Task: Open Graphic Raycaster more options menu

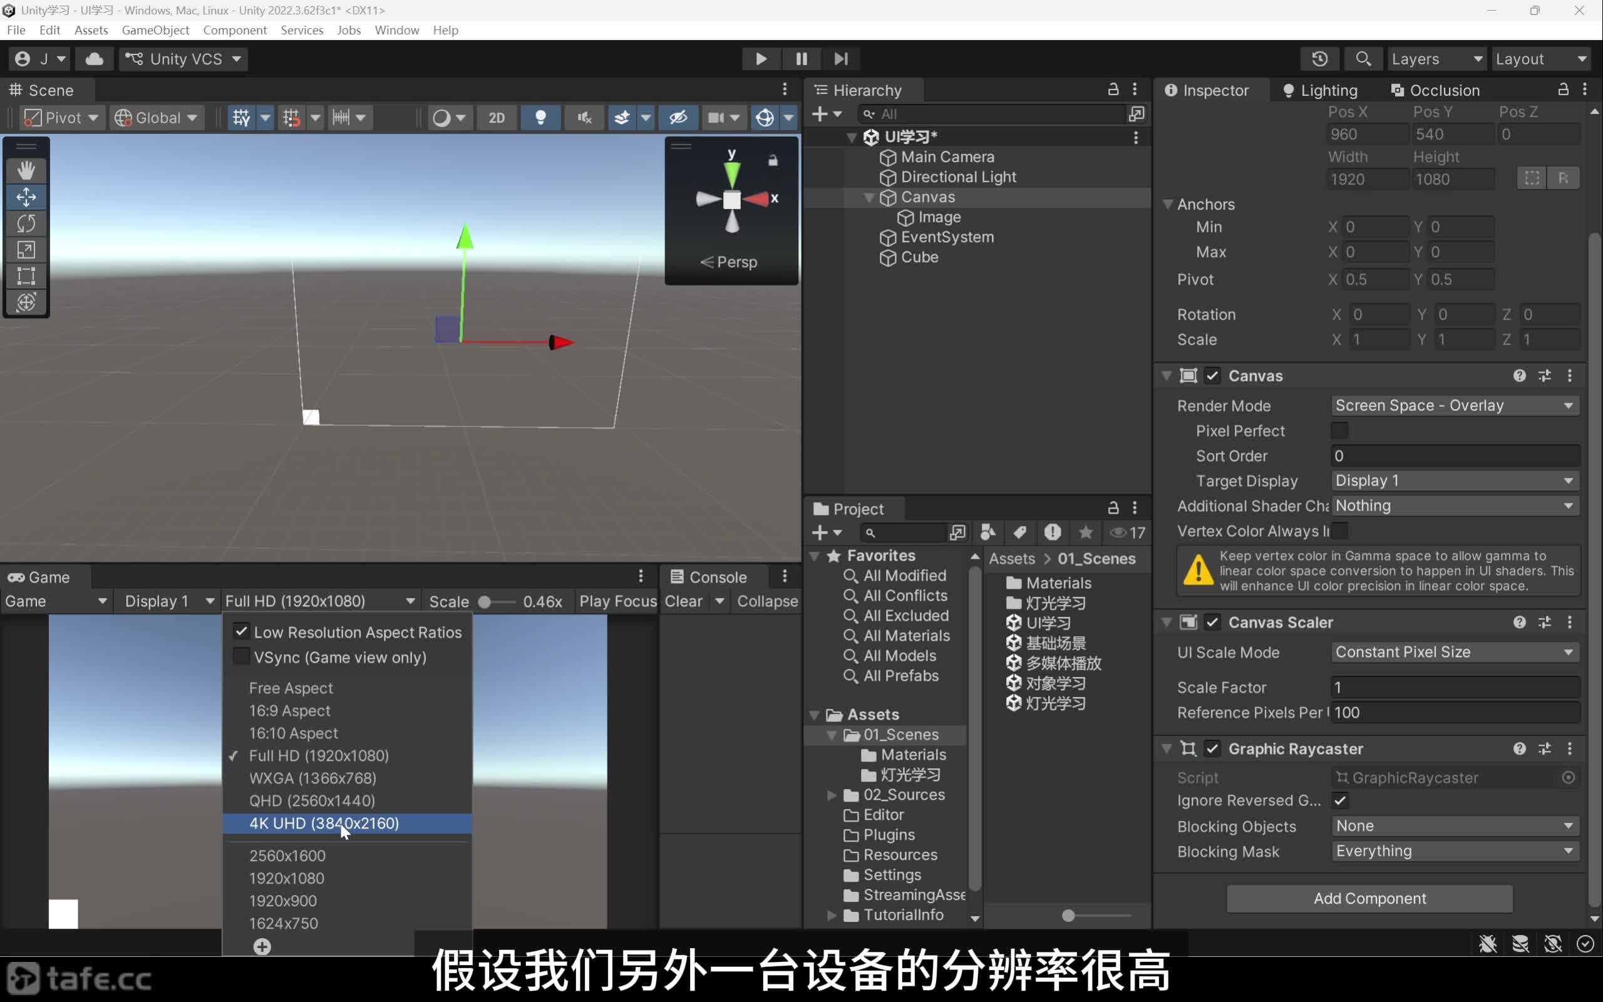Action: tap(1570, 749)
